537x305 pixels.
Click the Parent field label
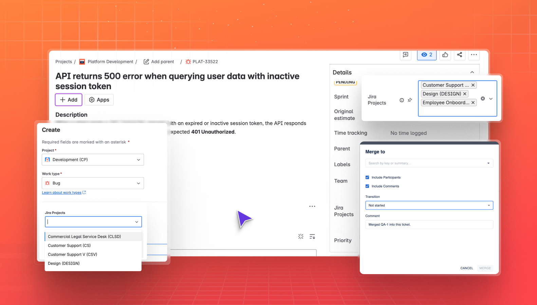point(342,148)
